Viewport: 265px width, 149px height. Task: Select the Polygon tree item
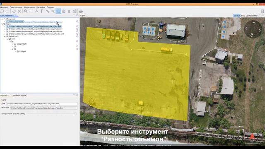coord(22,51)
